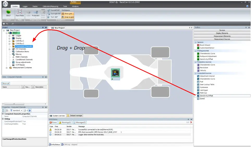Open the Tools ribbon tab

pos(65,7)
